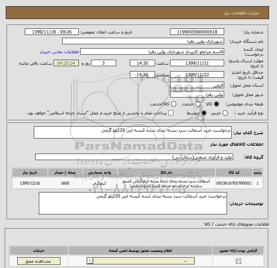277x268 pixels.
Task: Select the کالا category radio button
Action: [217, 104]
